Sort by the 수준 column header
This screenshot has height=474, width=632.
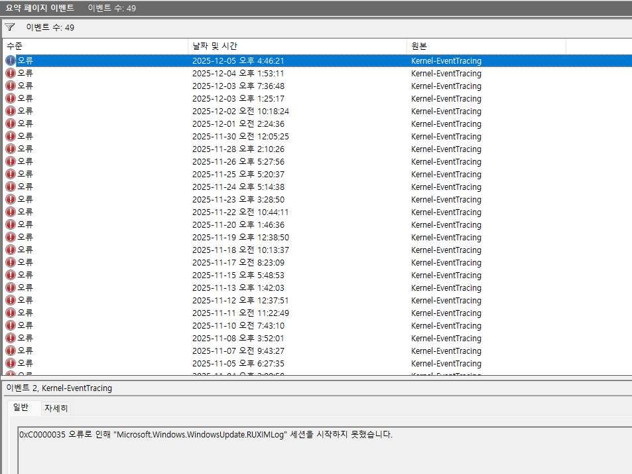point(15,46)
